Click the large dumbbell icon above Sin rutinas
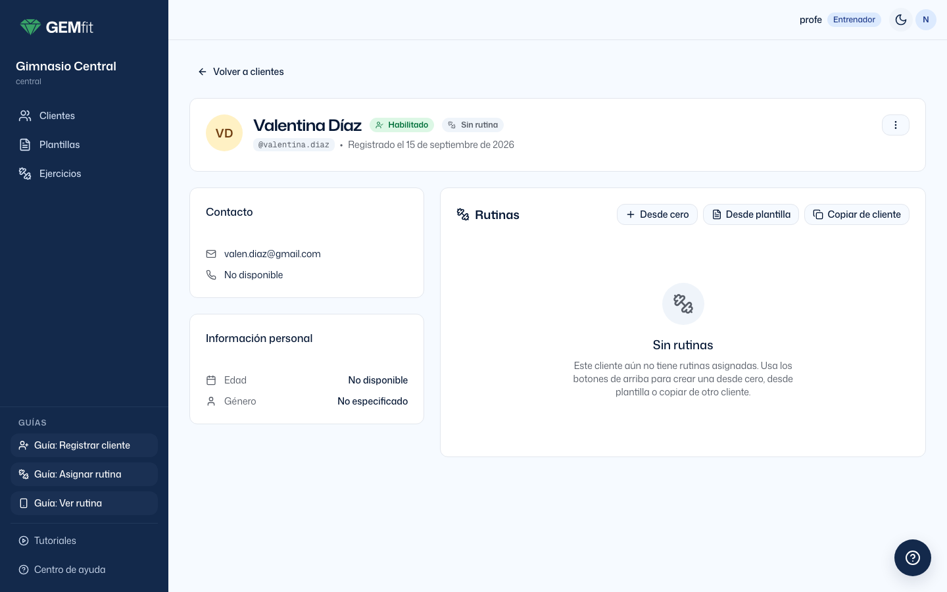The width and height of the screenshot is (947, 592). 683,304
